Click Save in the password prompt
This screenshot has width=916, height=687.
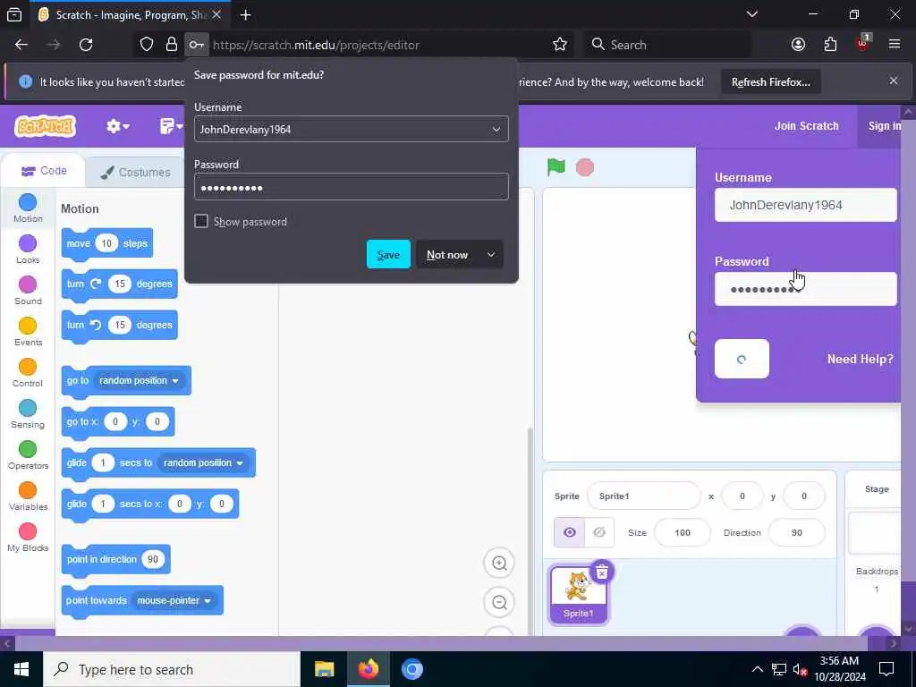click(388, 254)
